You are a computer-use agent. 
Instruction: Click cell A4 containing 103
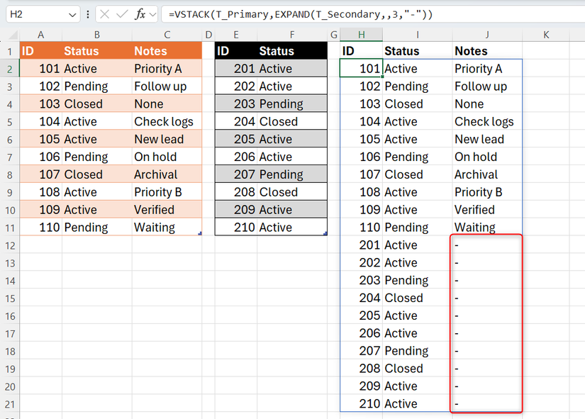[40, 104]
